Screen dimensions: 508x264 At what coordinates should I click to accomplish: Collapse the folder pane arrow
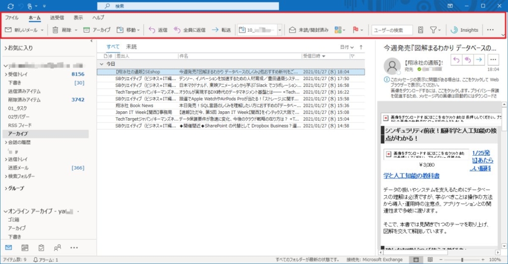click(91, 41)
